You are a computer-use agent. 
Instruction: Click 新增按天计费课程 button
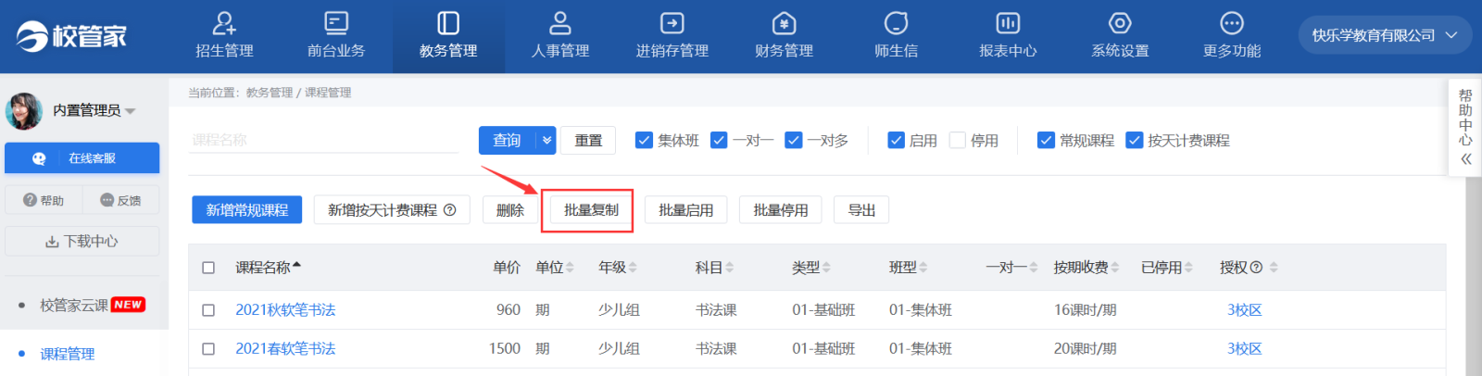tap(392, 210)
